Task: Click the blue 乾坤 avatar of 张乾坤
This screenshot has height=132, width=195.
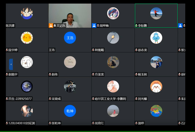Action: coord(70,111)
